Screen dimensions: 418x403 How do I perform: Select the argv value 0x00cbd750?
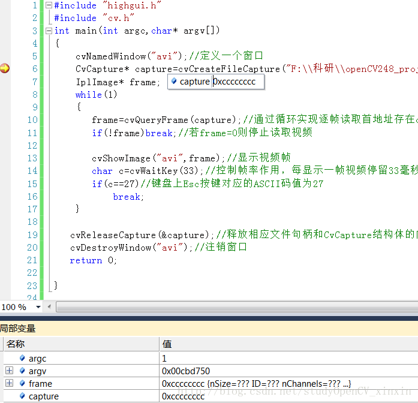pos(186,371)
